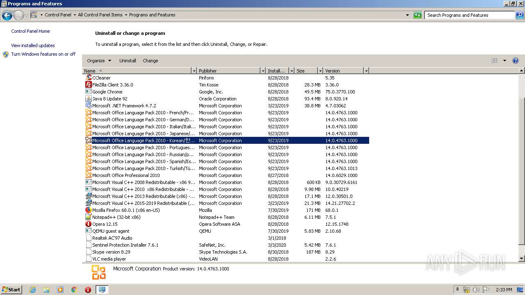Show hidden tray icons arrow
This screenshot has height=295, width=525.
click(x=457, y=290)
